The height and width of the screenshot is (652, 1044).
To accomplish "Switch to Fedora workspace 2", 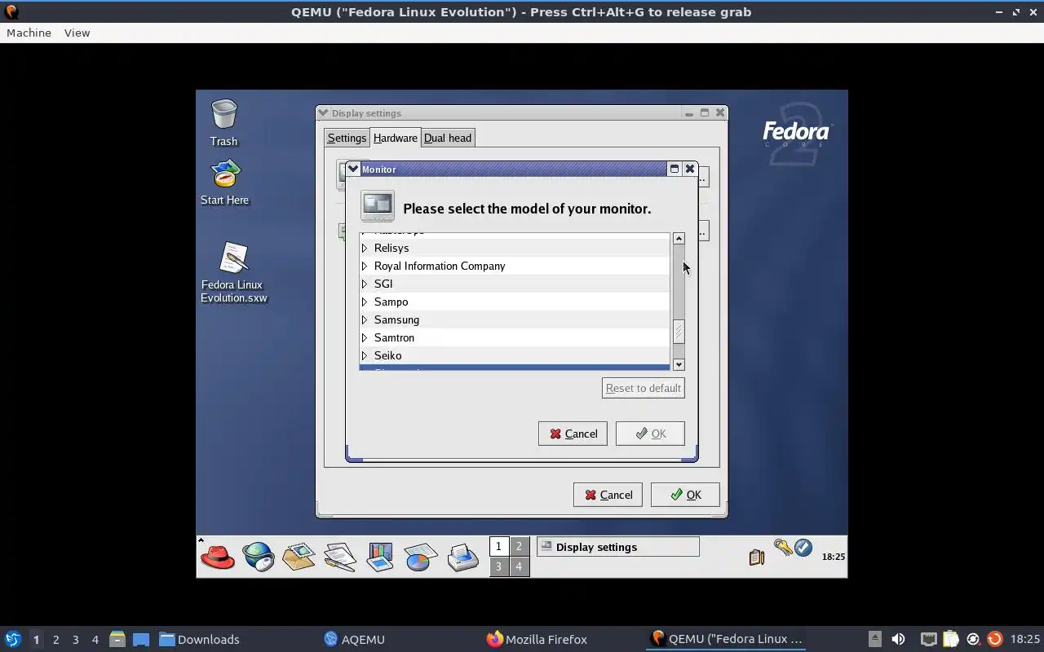I will click(x=519, y=547).
